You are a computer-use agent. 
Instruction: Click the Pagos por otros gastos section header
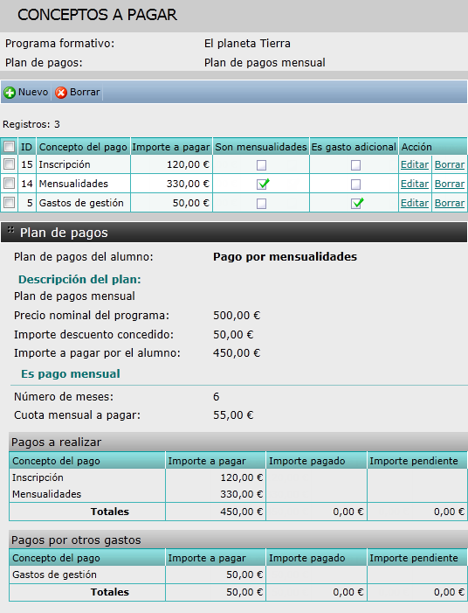(238, 540)
